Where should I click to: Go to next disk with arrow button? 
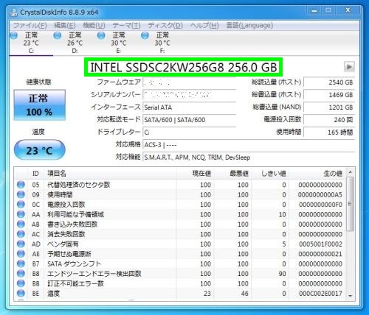(349, 66)
